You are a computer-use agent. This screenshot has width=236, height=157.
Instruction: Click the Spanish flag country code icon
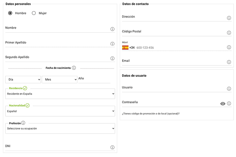[125, 48]
